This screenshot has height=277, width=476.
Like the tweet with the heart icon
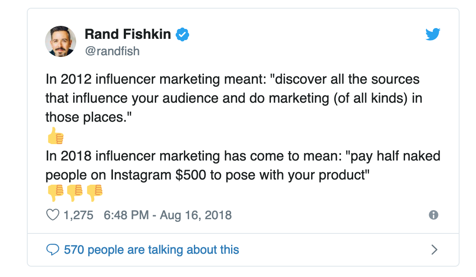(52, 215)
